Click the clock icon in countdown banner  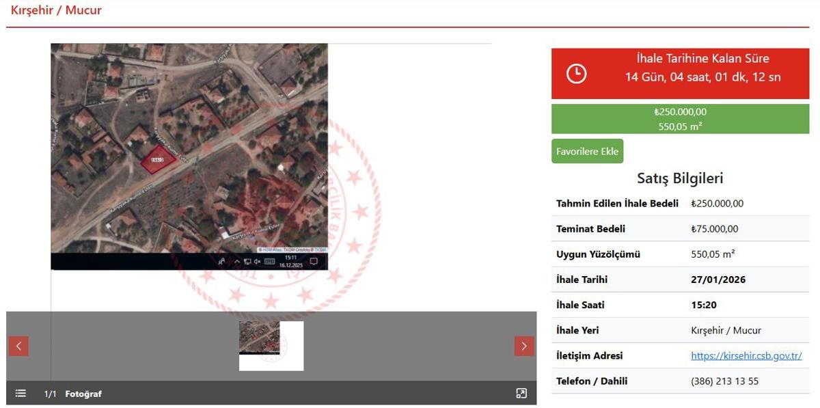point(576,74)
